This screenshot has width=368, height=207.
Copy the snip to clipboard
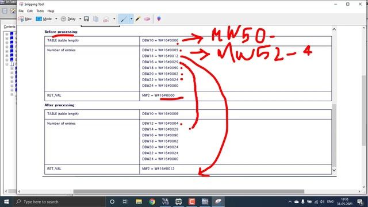[96, 19]
